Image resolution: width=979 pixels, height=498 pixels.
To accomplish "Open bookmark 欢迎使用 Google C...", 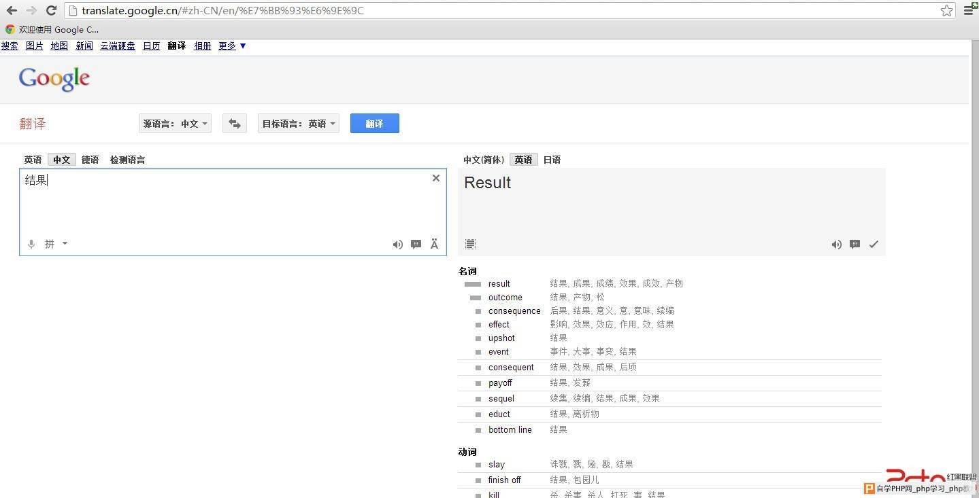I will pyautogui.click(x=52, y=29).
